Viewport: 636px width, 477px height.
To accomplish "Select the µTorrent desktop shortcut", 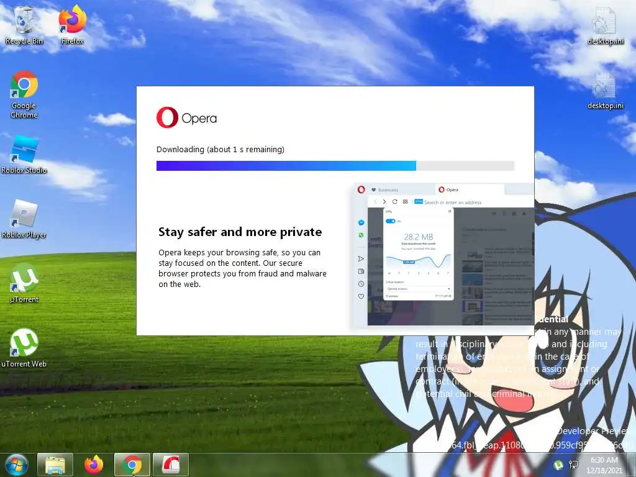I will (24, 283).
